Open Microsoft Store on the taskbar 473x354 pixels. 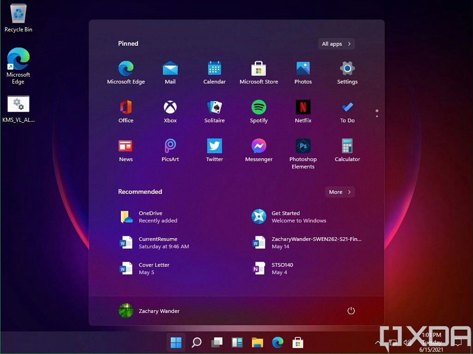point(298,342)
